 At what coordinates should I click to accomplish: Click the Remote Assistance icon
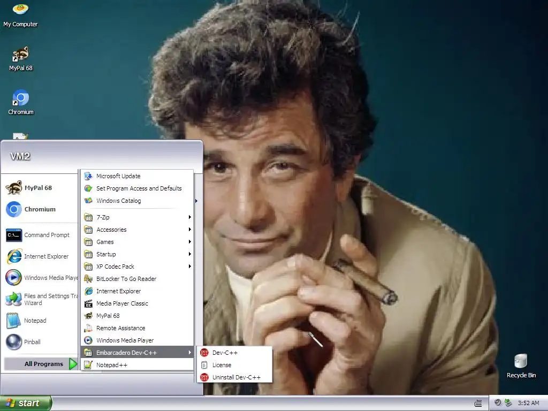[x=88, y=328]
